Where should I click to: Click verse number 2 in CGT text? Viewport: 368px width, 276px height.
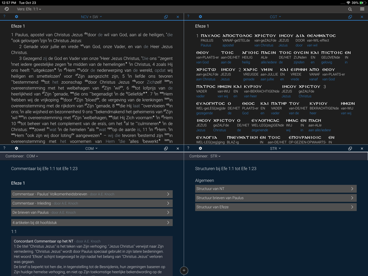point(240,70)
